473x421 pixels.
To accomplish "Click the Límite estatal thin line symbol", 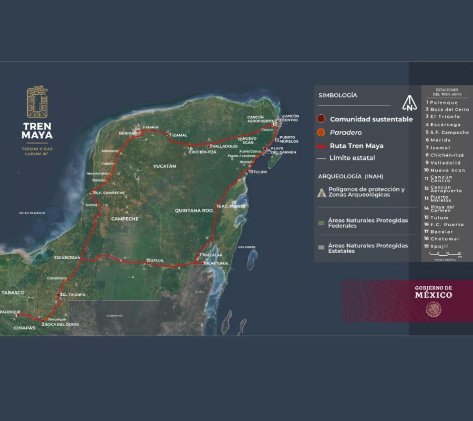I will tap(321, 158).
